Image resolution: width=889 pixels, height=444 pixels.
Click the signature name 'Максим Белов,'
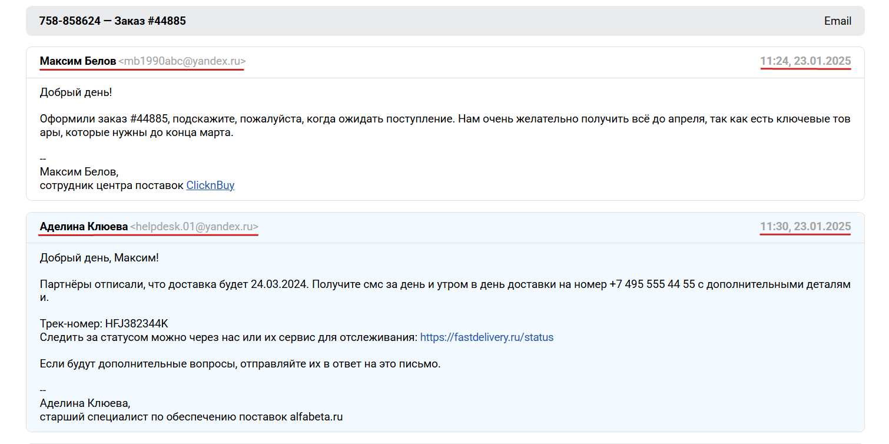(79, 172)
